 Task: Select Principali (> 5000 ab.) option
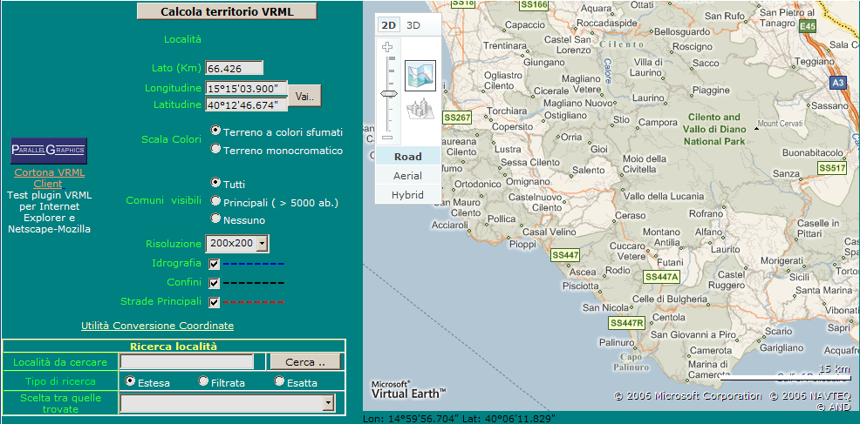(216, 201)
